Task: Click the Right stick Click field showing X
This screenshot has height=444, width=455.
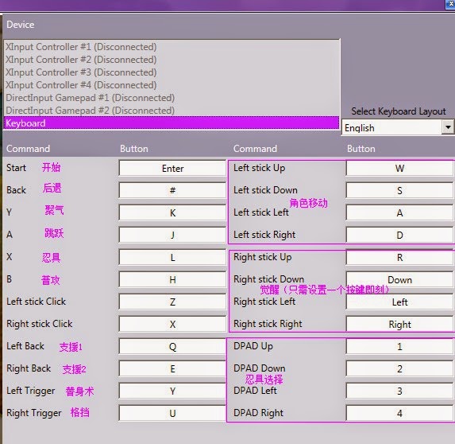Action: pyautogui.click(x=172, y=324)
